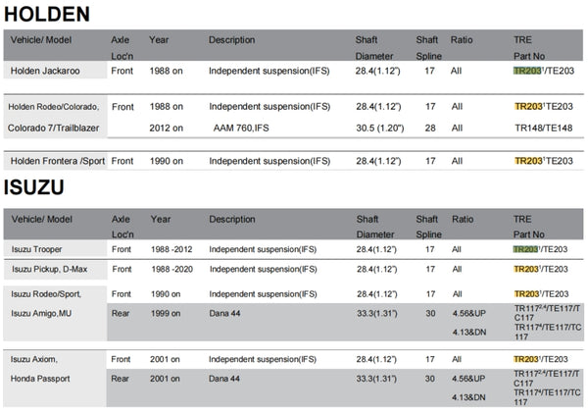
Task: Click the TR148/TE148 part number
Action: pyautogui.click(x=543, y=127)
